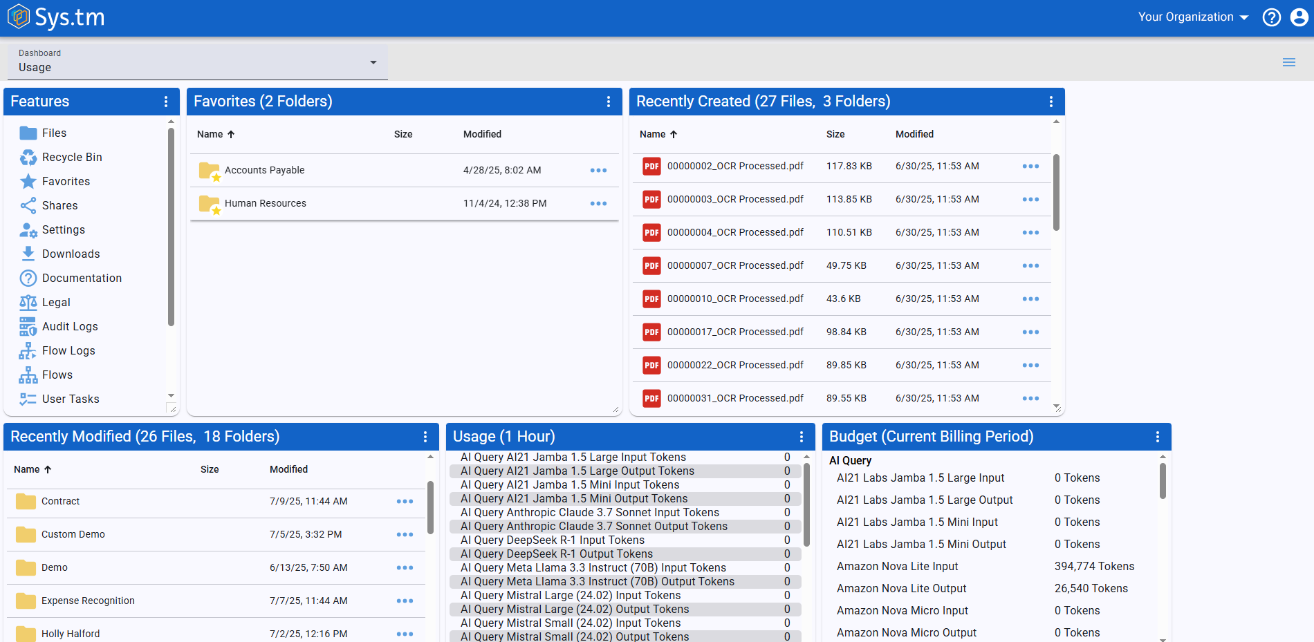Screen dimensions: 1314x642
Task: Open more options for Contract folder
Action: pyautogui.click(x=405, y=502)
